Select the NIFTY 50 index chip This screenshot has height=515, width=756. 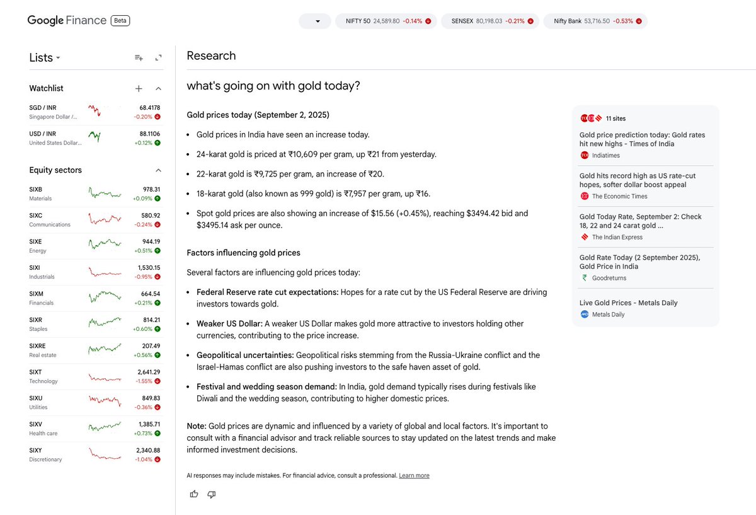coord(386,21)
